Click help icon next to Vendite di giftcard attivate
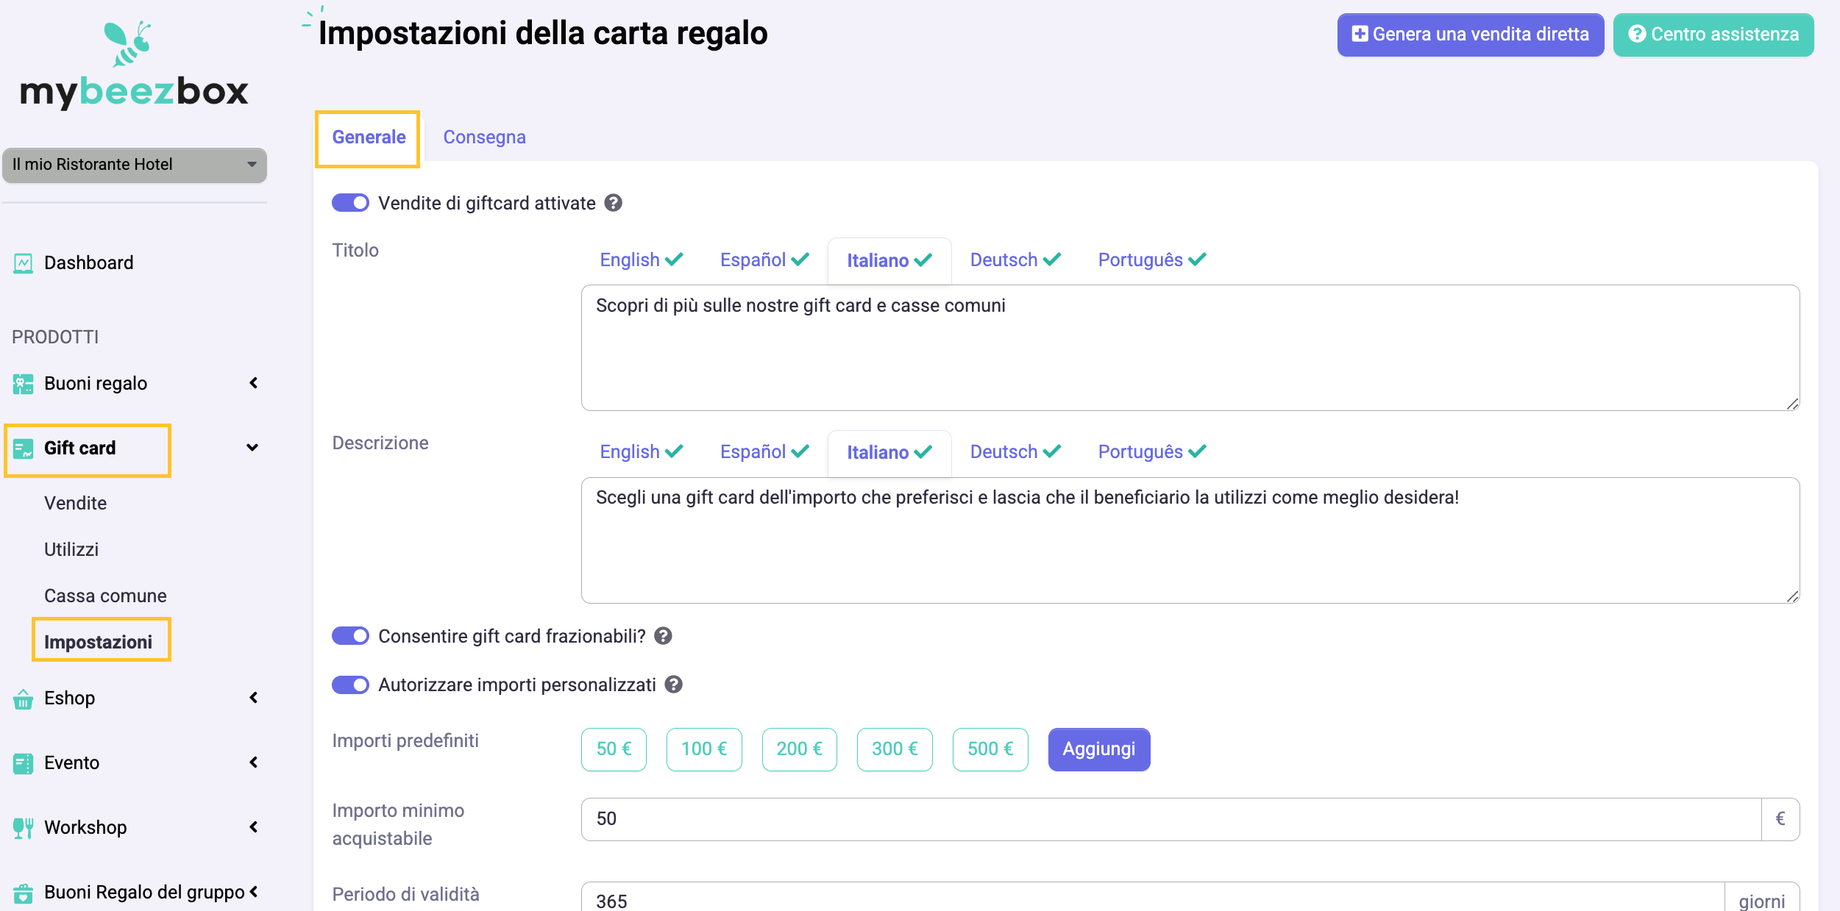 pos(613,203)
